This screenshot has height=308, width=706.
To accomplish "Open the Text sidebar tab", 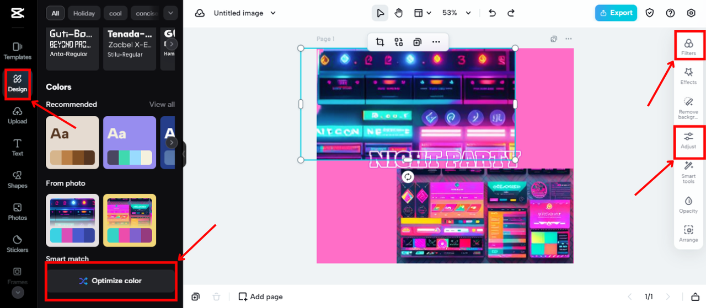I will [x=18, y=148].
